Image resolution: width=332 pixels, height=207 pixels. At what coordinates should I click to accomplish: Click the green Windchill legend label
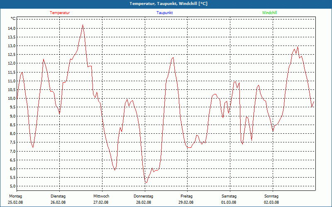click(269, 13)
